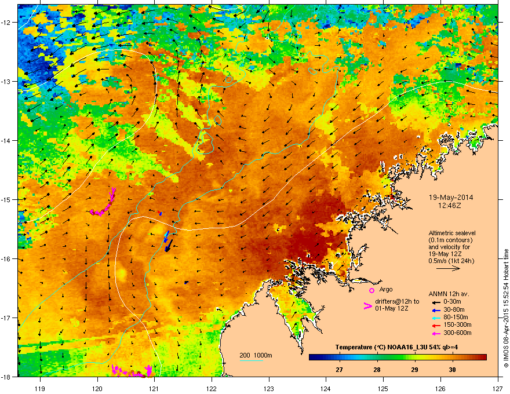Click '01-May 12Z' drifter date text
The width and height of the screenshot is (510, 394).
tap(392, 308)
